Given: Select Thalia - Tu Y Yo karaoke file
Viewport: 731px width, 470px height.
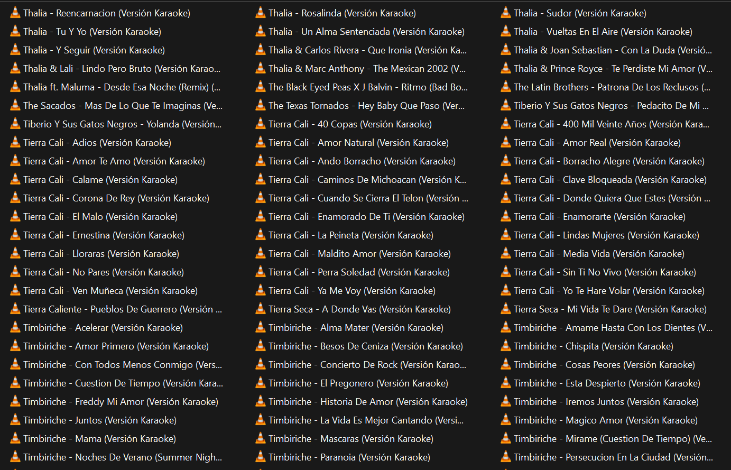Looking at the screenshot, I should click(92, 32).
